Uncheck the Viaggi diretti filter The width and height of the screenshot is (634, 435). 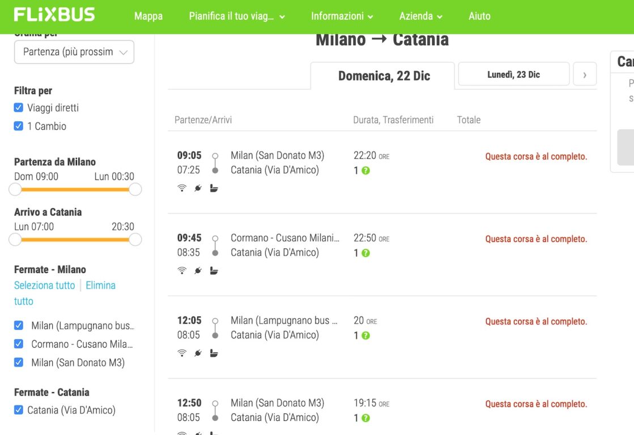(x=18, y=108)
